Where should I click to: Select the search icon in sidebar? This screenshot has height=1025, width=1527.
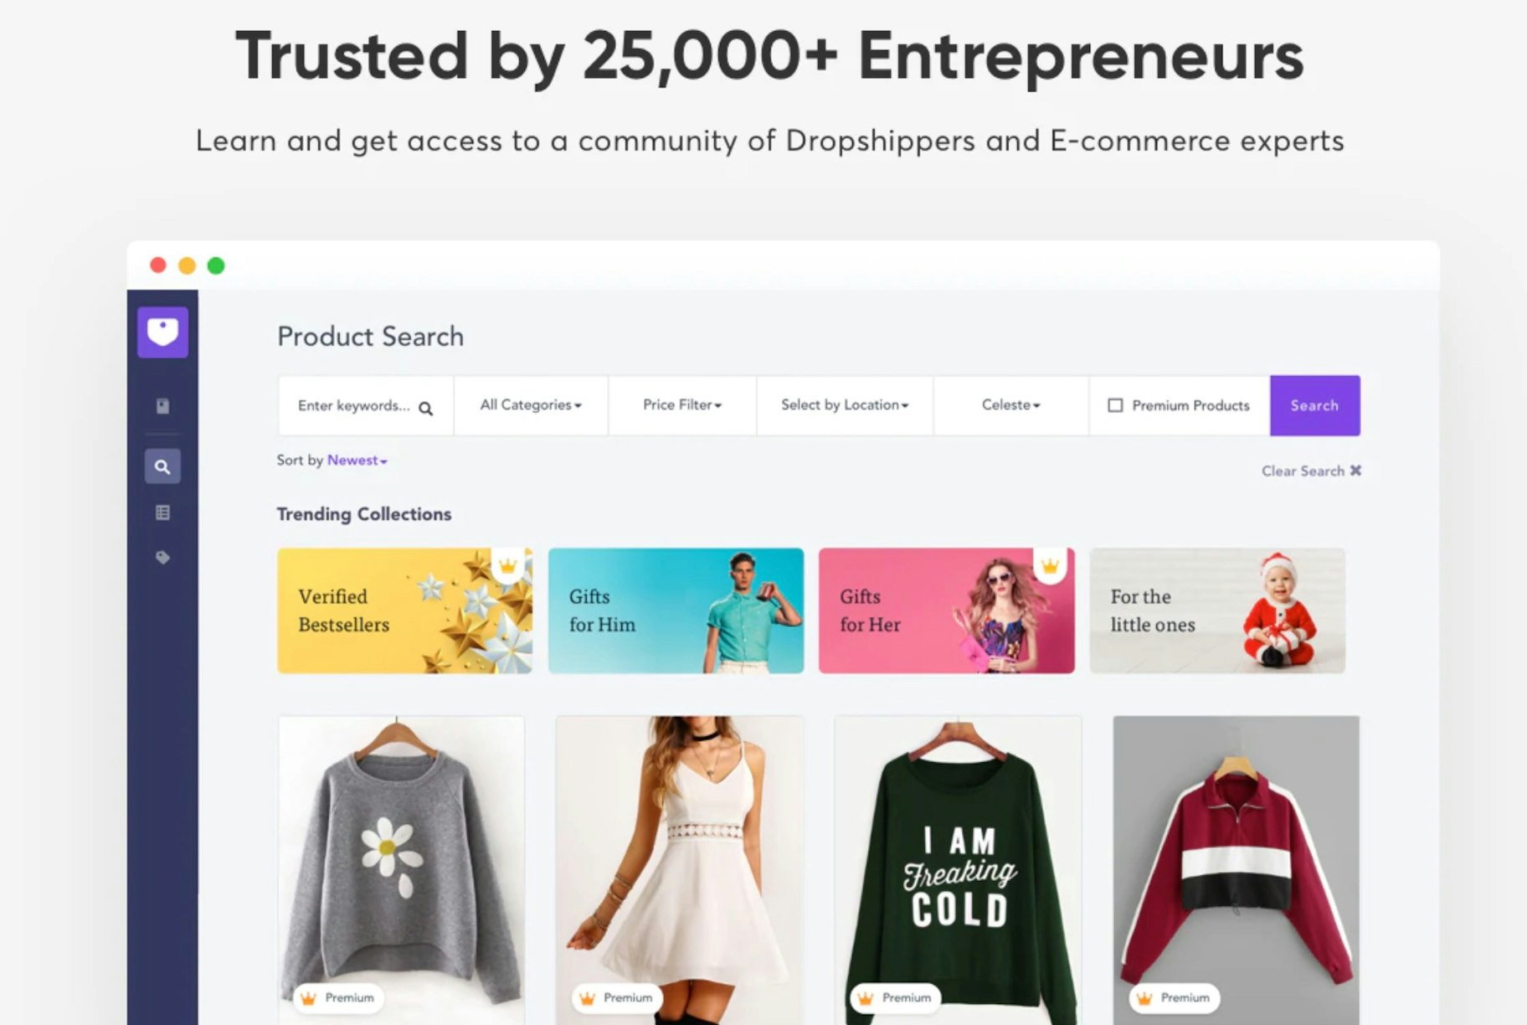tap(162, 466)
